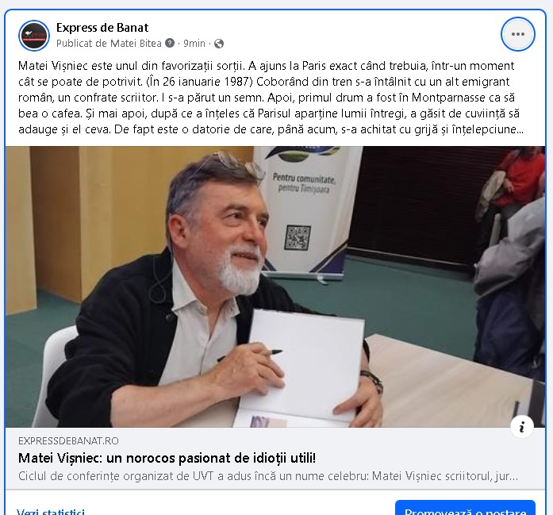Expand truncated post text at ending ellipsis
The width and height of the screenshot is (553, 515).
tap(520, 129)
